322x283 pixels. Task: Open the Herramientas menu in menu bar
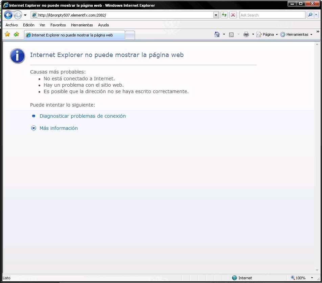[x=82, y=25]
